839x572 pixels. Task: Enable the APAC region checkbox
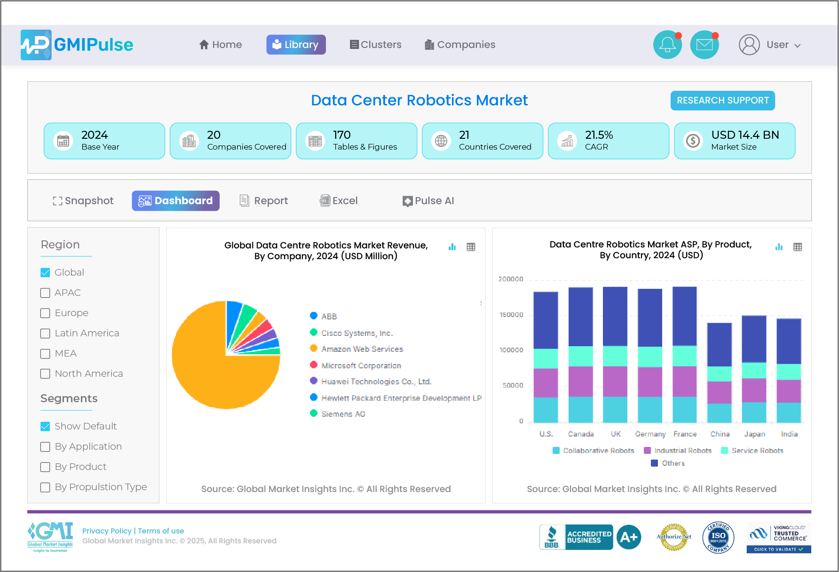pos(45,293)
